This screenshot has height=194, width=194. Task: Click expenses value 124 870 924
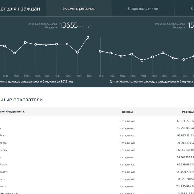click(185, 186)
